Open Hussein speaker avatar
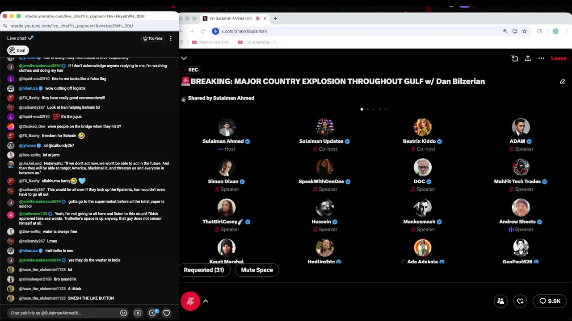 pos(324,207)
